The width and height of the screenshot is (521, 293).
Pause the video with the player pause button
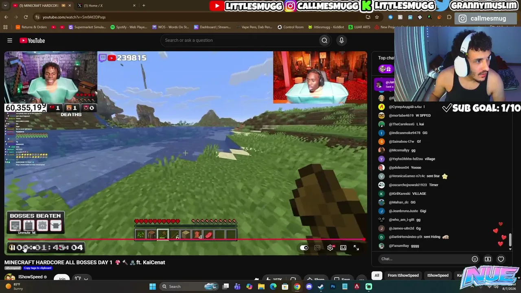point(12,247)
